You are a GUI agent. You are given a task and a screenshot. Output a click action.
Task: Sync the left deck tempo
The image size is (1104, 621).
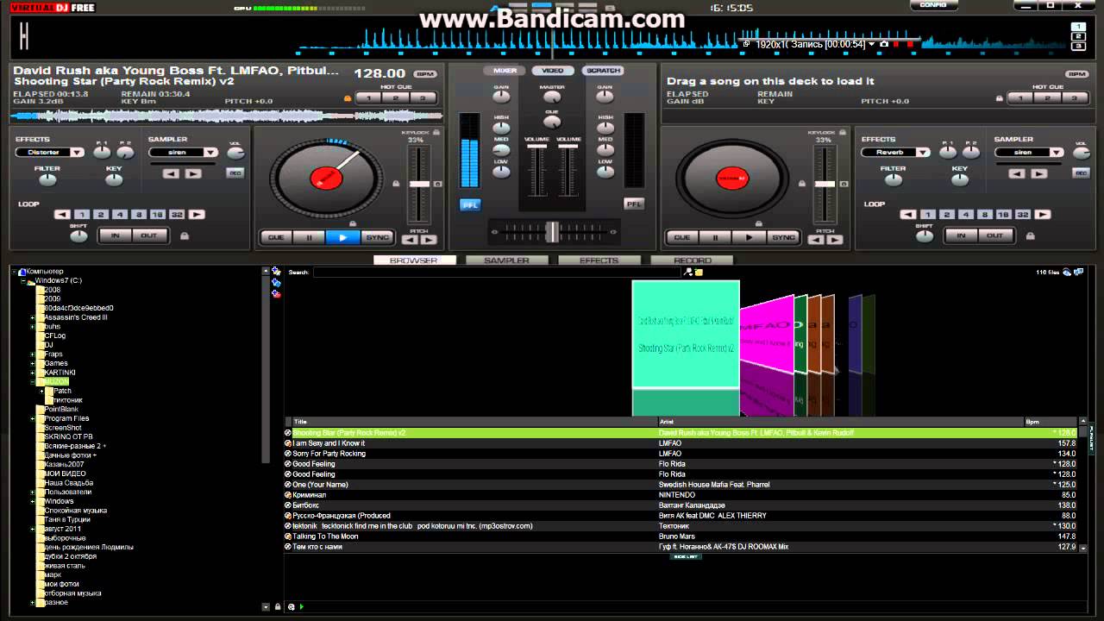377,237
